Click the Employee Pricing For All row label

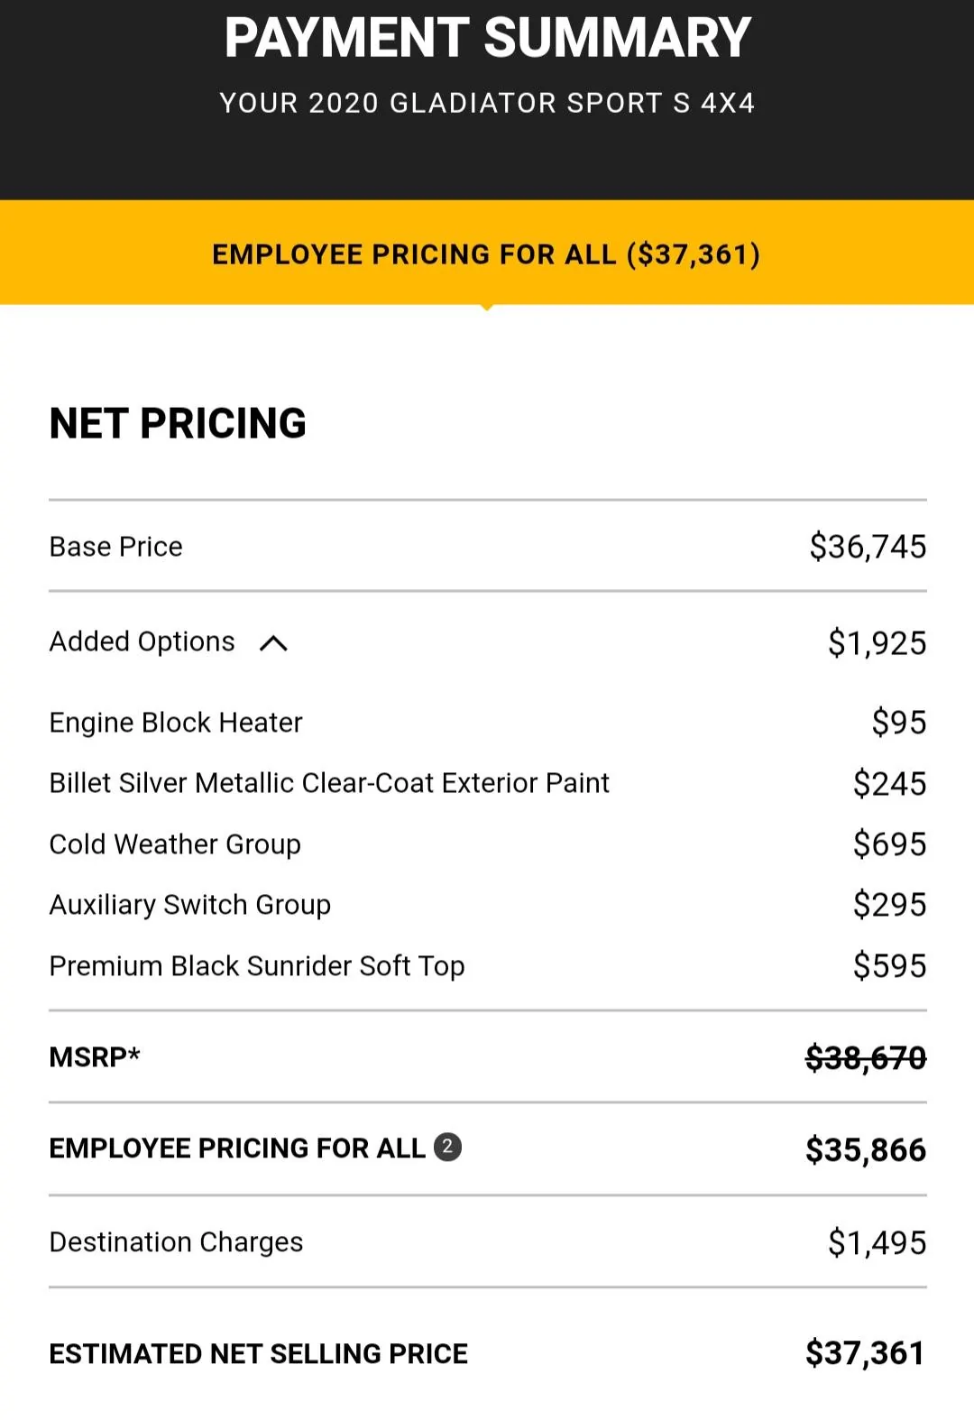pos(237,1148)
